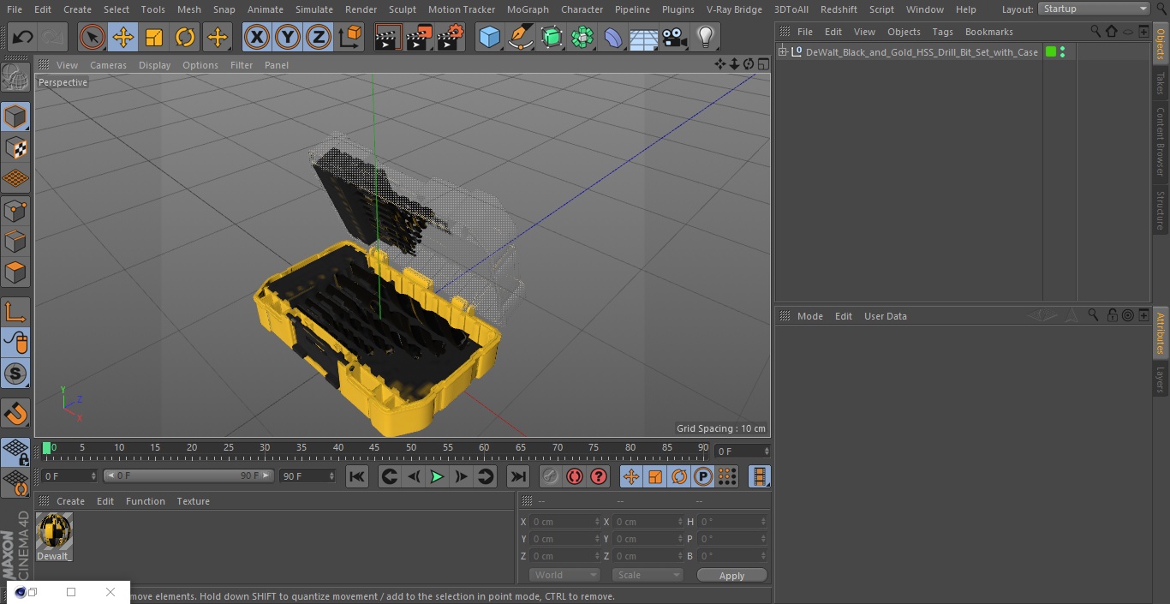Toggle Viewport Solo mouse icon
The width and height of the screenshot is (1170, 604).
[x=15, y=343]
